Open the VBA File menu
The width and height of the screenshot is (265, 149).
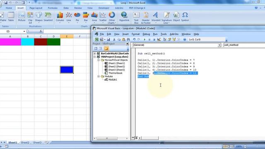102,34
